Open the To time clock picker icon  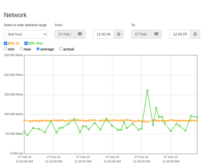[x=195, y=34]
